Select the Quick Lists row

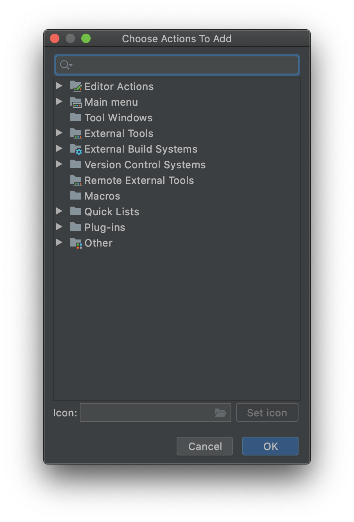[x=177, y=211]
